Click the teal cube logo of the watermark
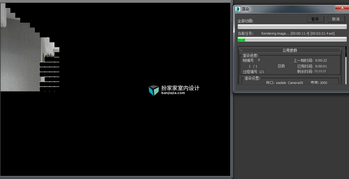 click(x=154, y=90)
